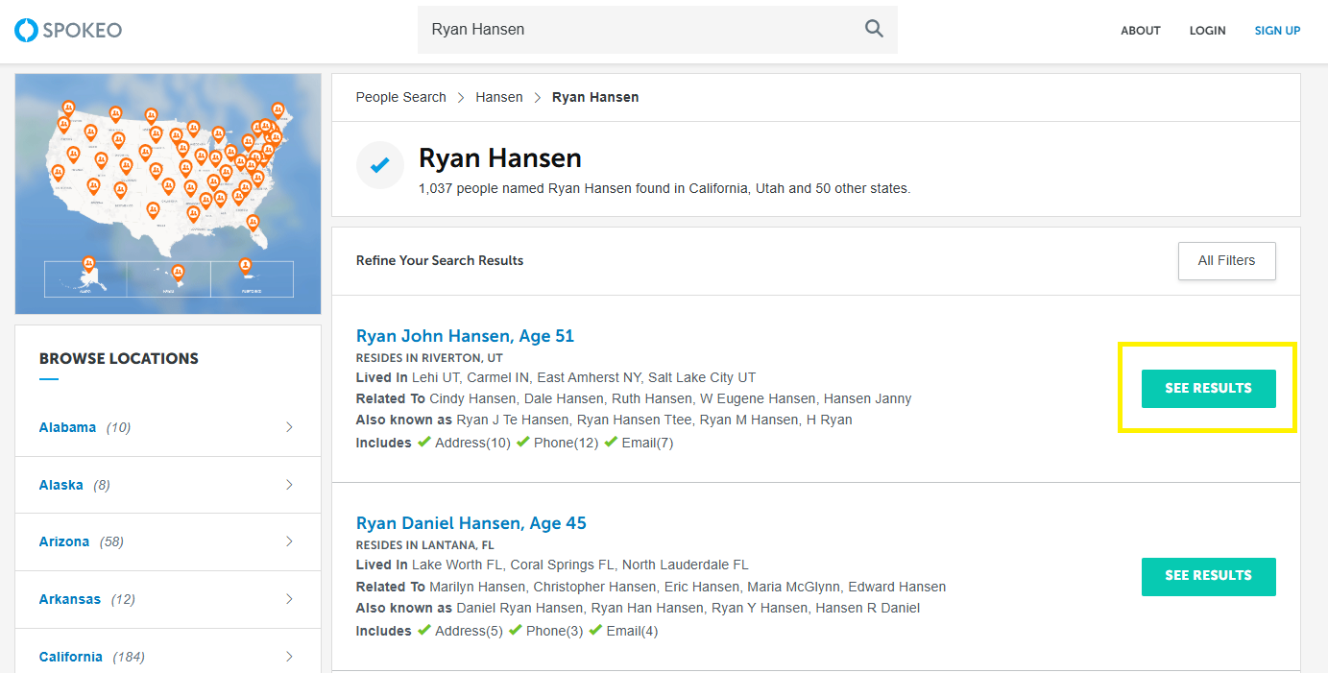Click the Email(7) item

coord(639,443)
